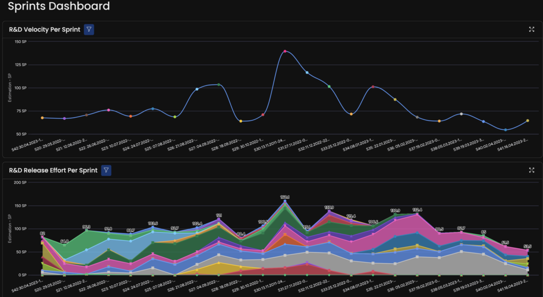Open filter for R&D Release Effort Per Sprint
The width and height of the screenshot is (543, 297).
coord(106,170)
